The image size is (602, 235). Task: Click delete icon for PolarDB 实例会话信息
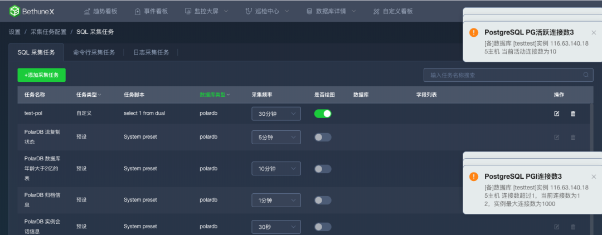coord(573,227)
